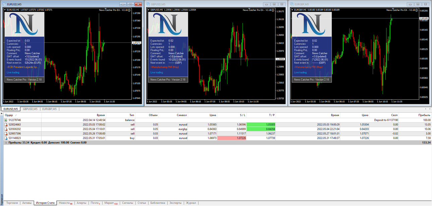Screen dimensions: 432x206
Task: Select order number 520024663
Action: (x=14, y=124)
